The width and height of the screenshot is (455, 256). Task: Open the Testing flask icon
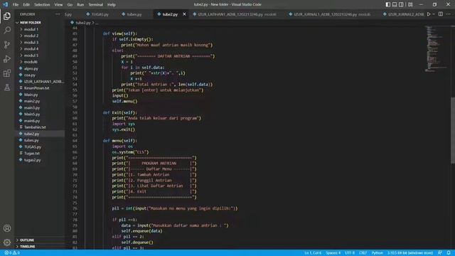(7, 87)
